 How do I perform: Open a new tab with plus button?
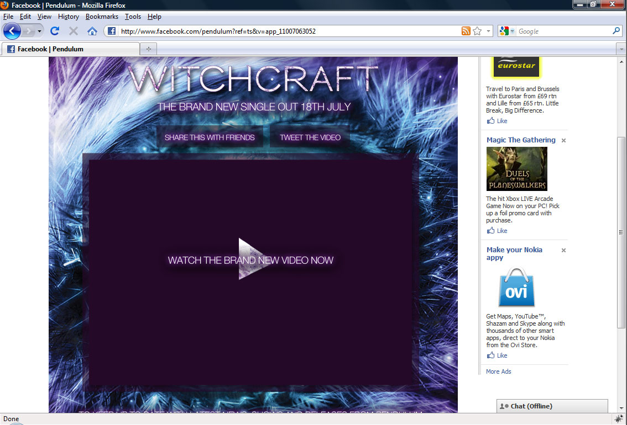148,49
